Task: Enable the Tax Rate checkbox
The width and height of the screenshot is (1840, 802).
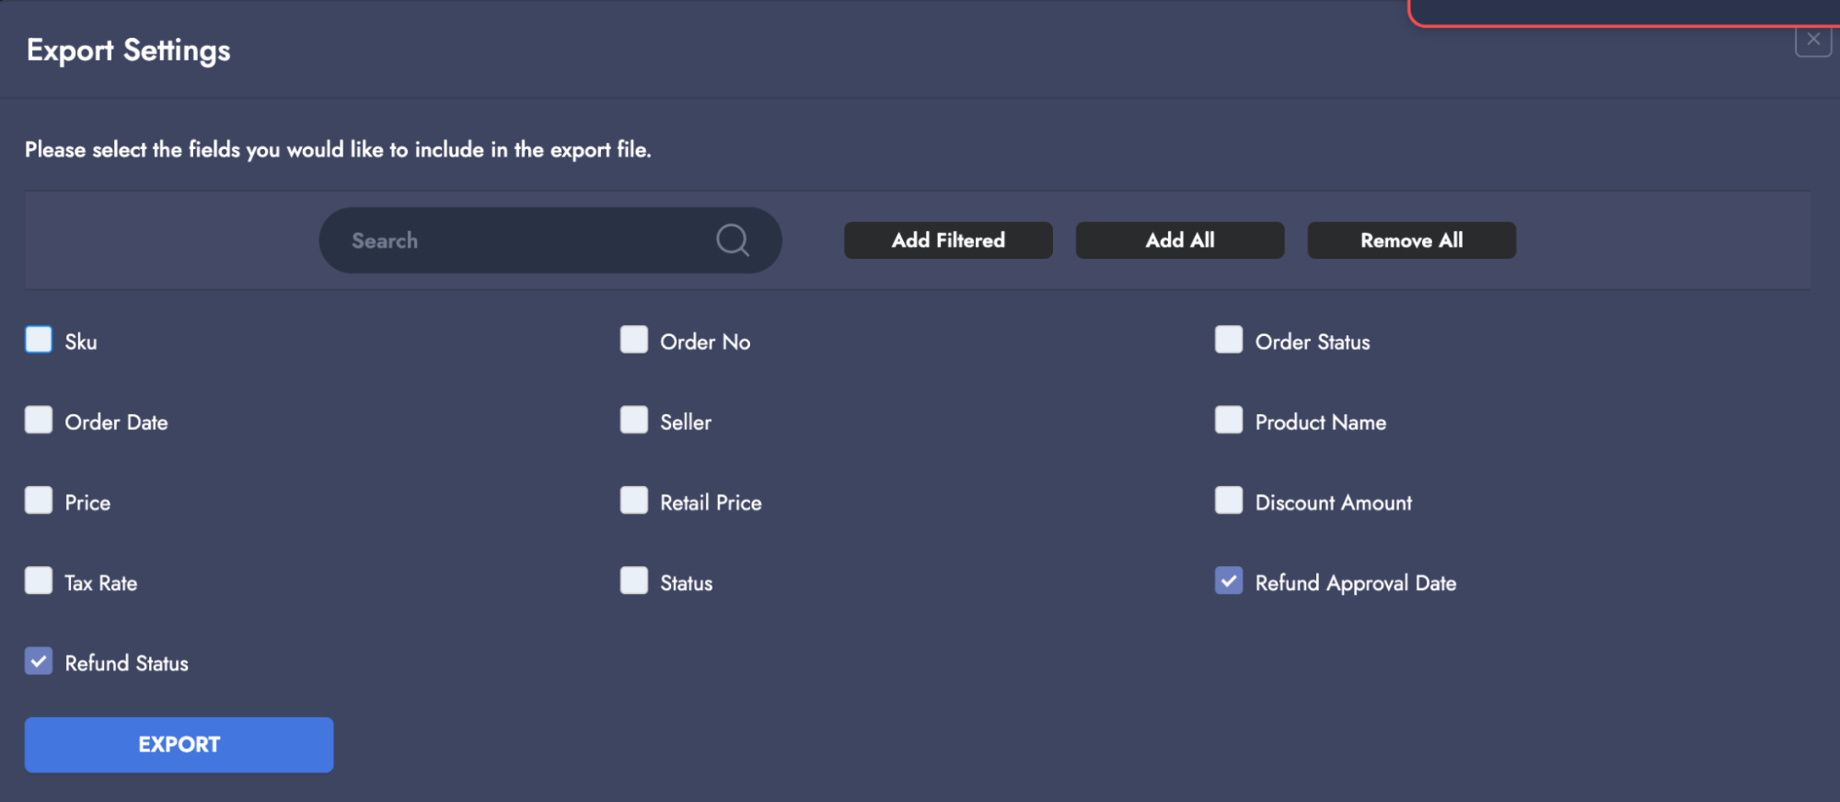Action: pyautogui.click(x=39, y=581)
